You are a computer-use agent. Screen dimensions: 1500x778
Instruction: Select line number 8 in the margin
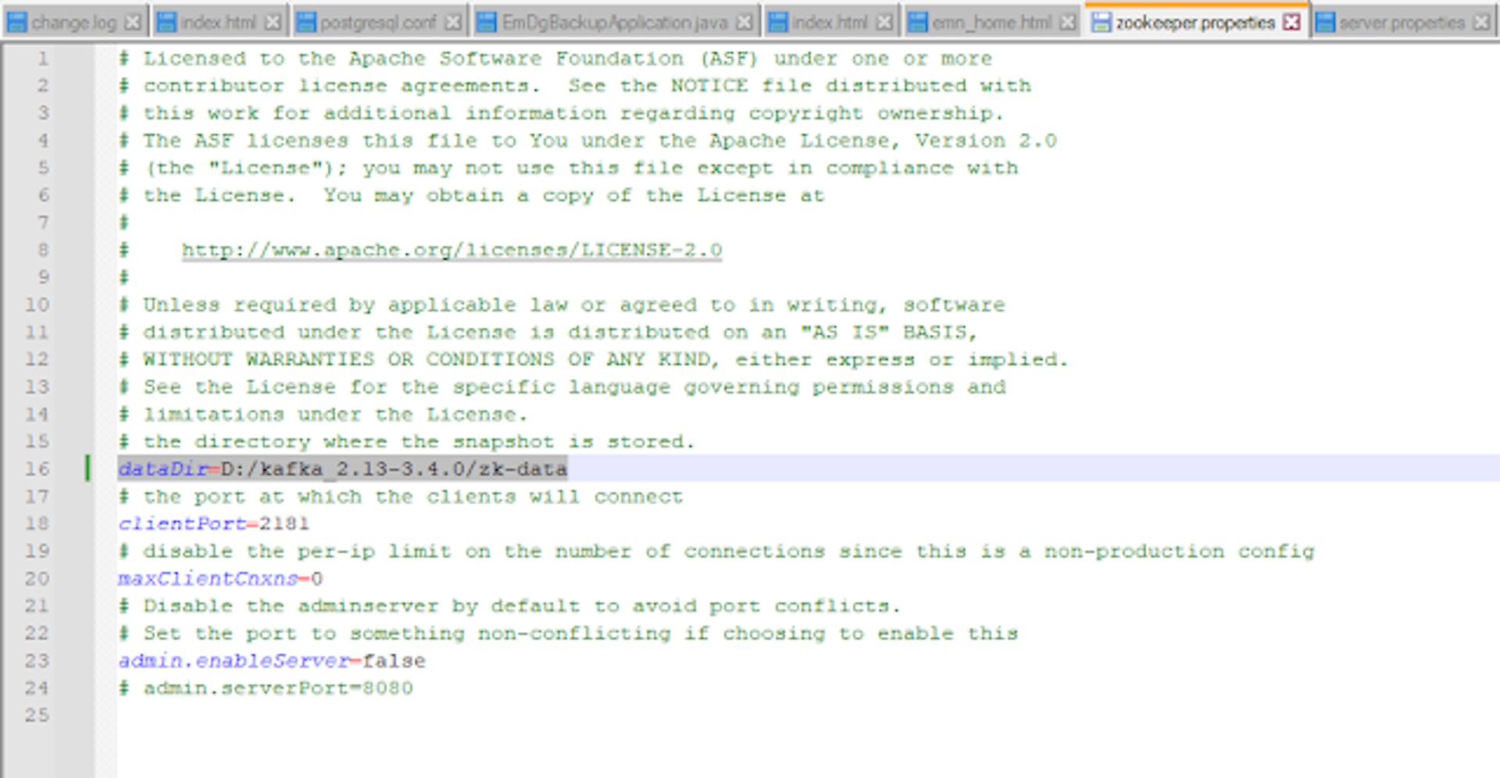tap(43, 250)
